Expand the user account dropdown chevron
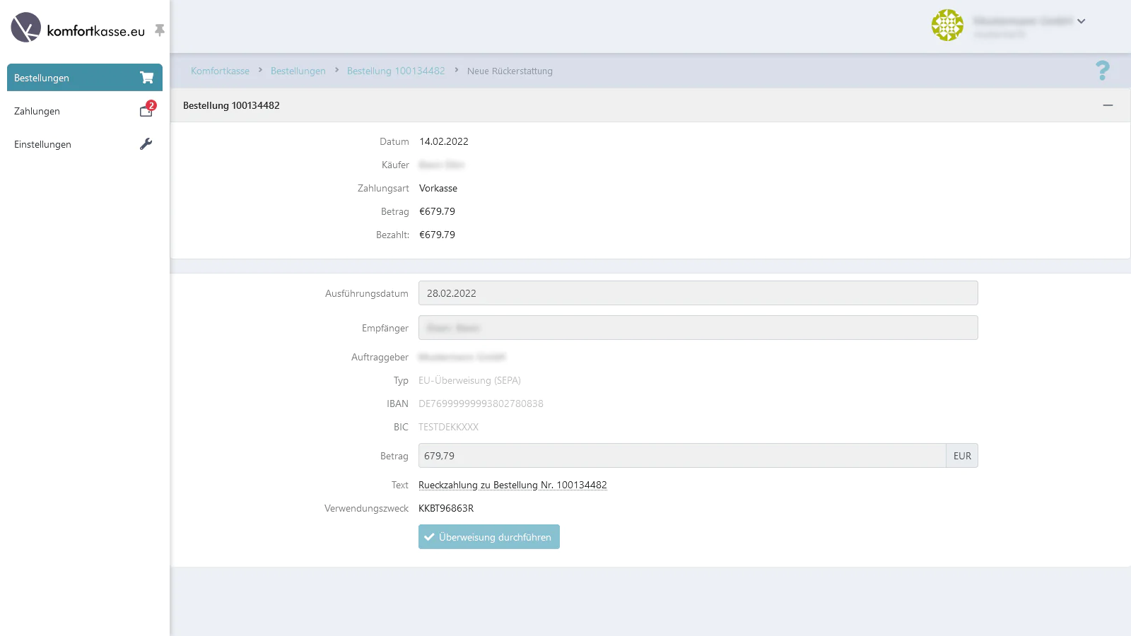The width and height of the screenshot is (1131, 636). coord(1081,21)
